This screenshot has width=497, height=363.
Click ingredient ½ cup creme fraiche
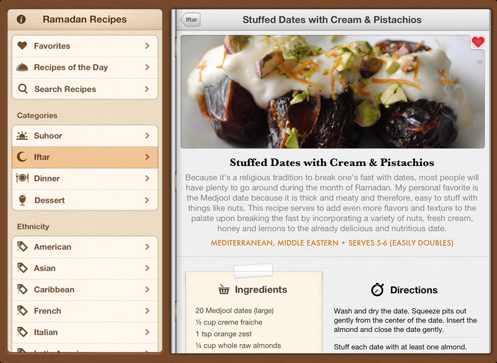[229, 322]
